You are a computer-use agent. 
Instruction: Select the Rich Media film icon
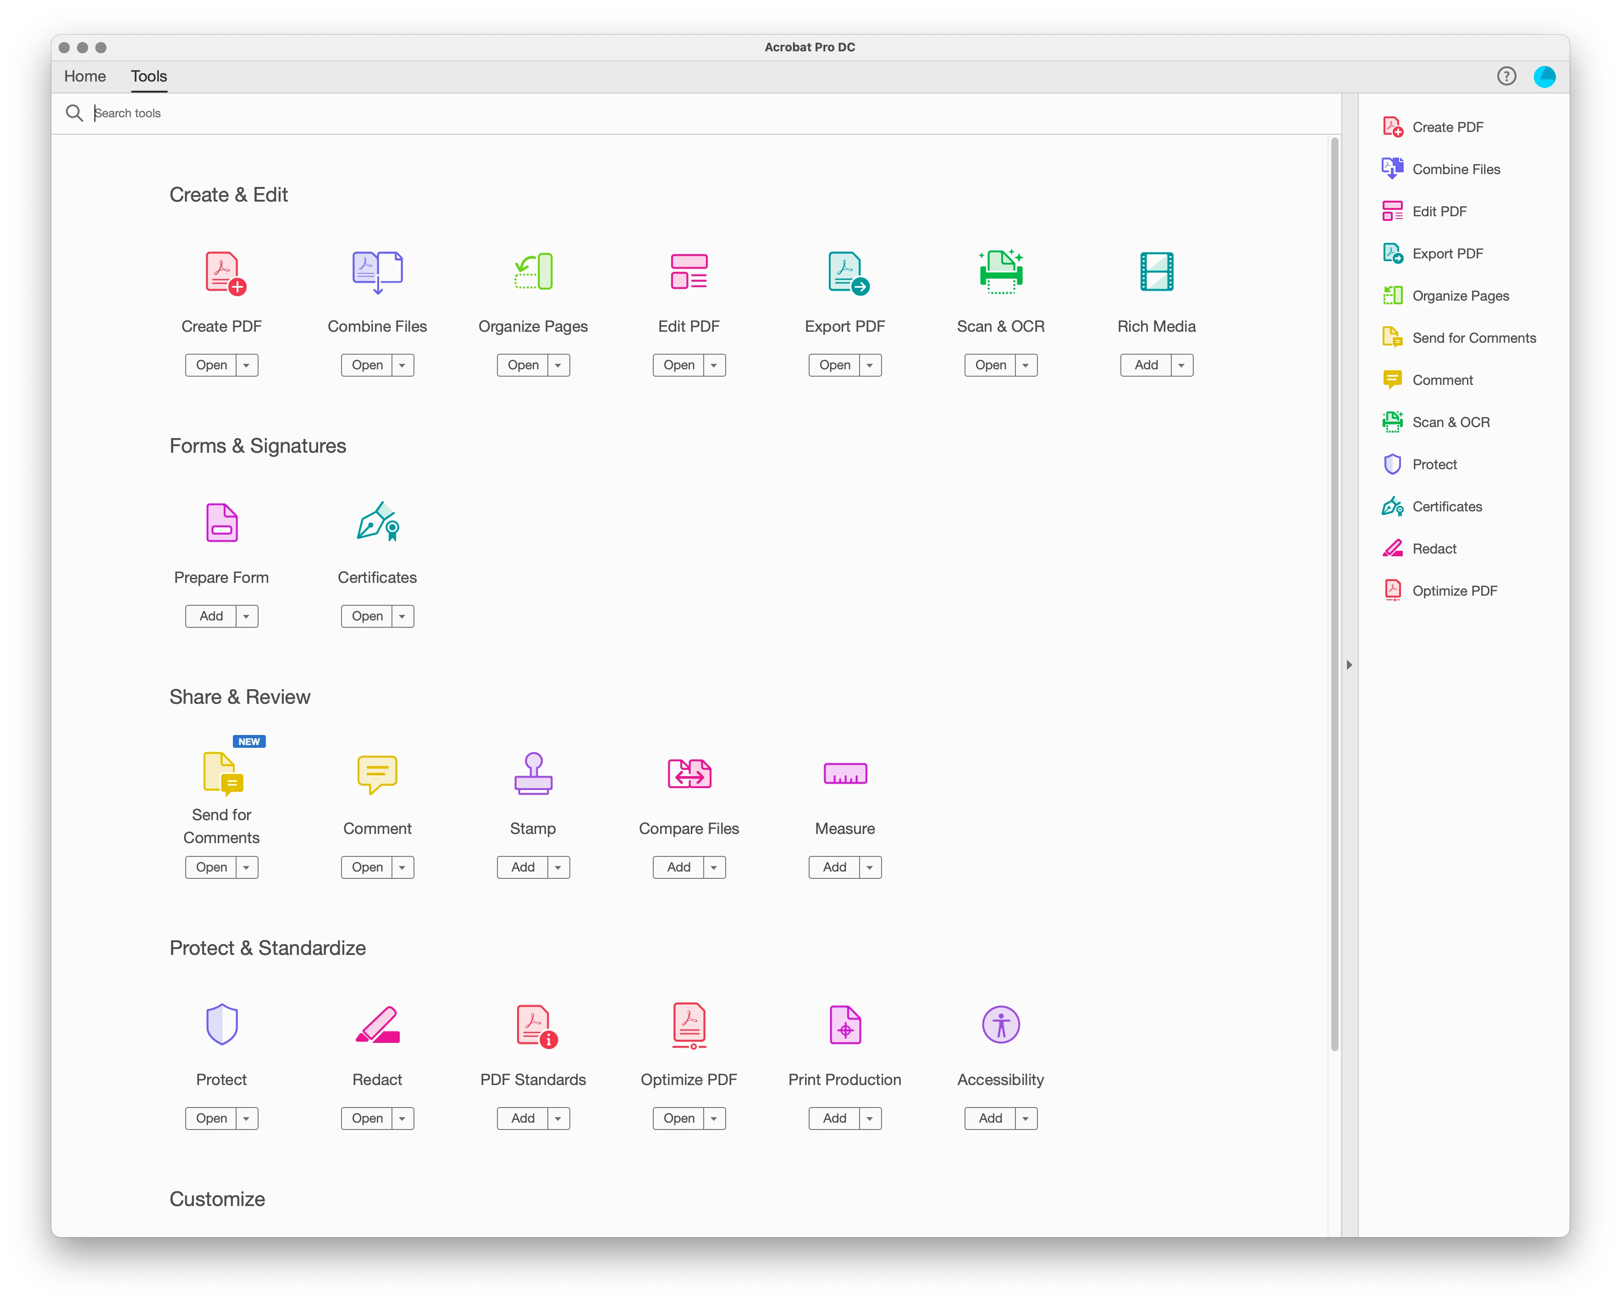pos(1156,272)
